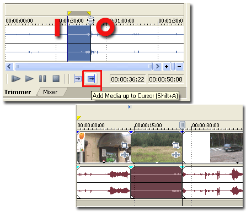Click Add Media up to Cursor icon
Image resolution: width=246 pixels, height=212 pixels.
(92, 79)
